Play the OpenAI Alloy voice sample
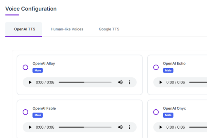Screen dimensions: 207x138 pos(30,82)
